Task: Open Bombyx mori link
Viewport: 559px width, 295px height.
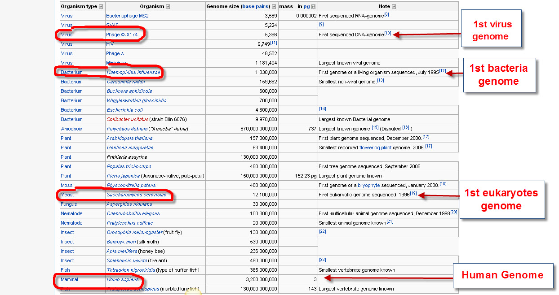Action: (x=121, y=242)
